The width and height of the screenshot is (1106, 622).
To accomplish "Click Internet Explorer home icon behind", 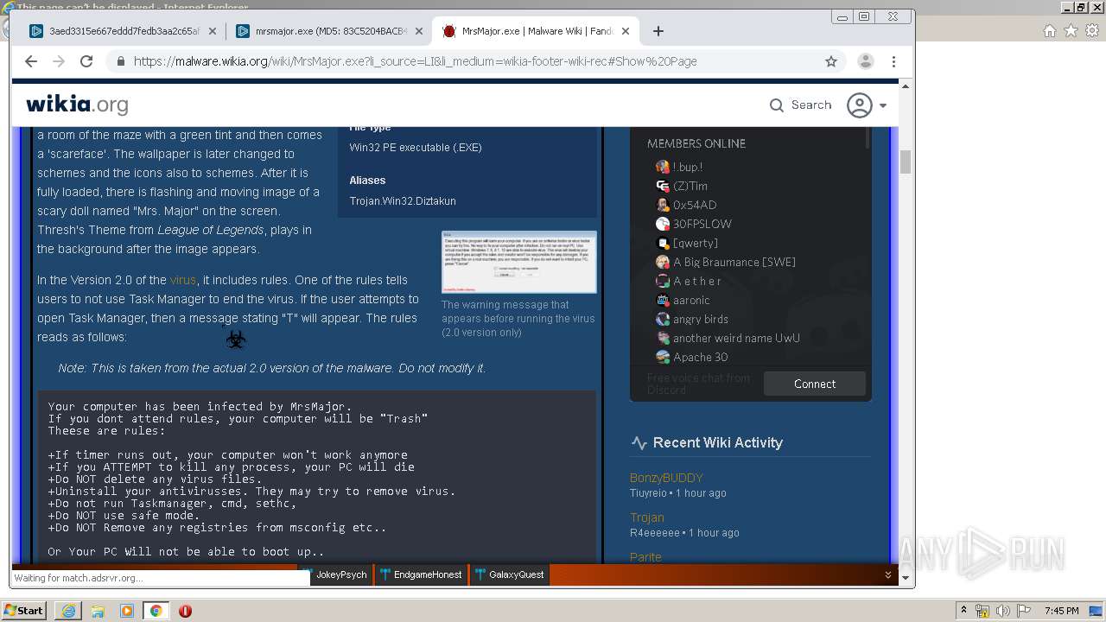I will (x=1050, y=30).
